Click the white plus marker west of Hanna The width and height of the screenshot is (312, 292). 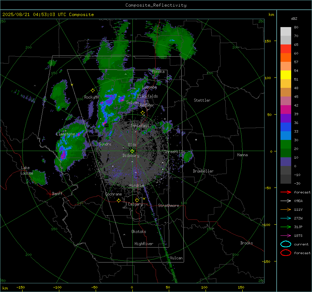[196, 140]
